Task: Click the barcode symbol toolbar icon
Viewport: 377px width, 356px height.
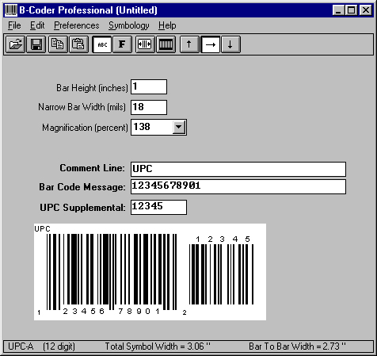Action: [166, 44]
